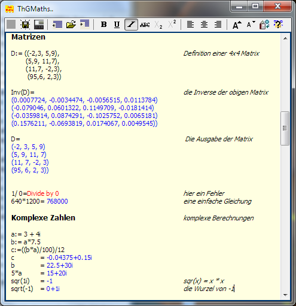Toggle subscript X2 formatting

158,25
